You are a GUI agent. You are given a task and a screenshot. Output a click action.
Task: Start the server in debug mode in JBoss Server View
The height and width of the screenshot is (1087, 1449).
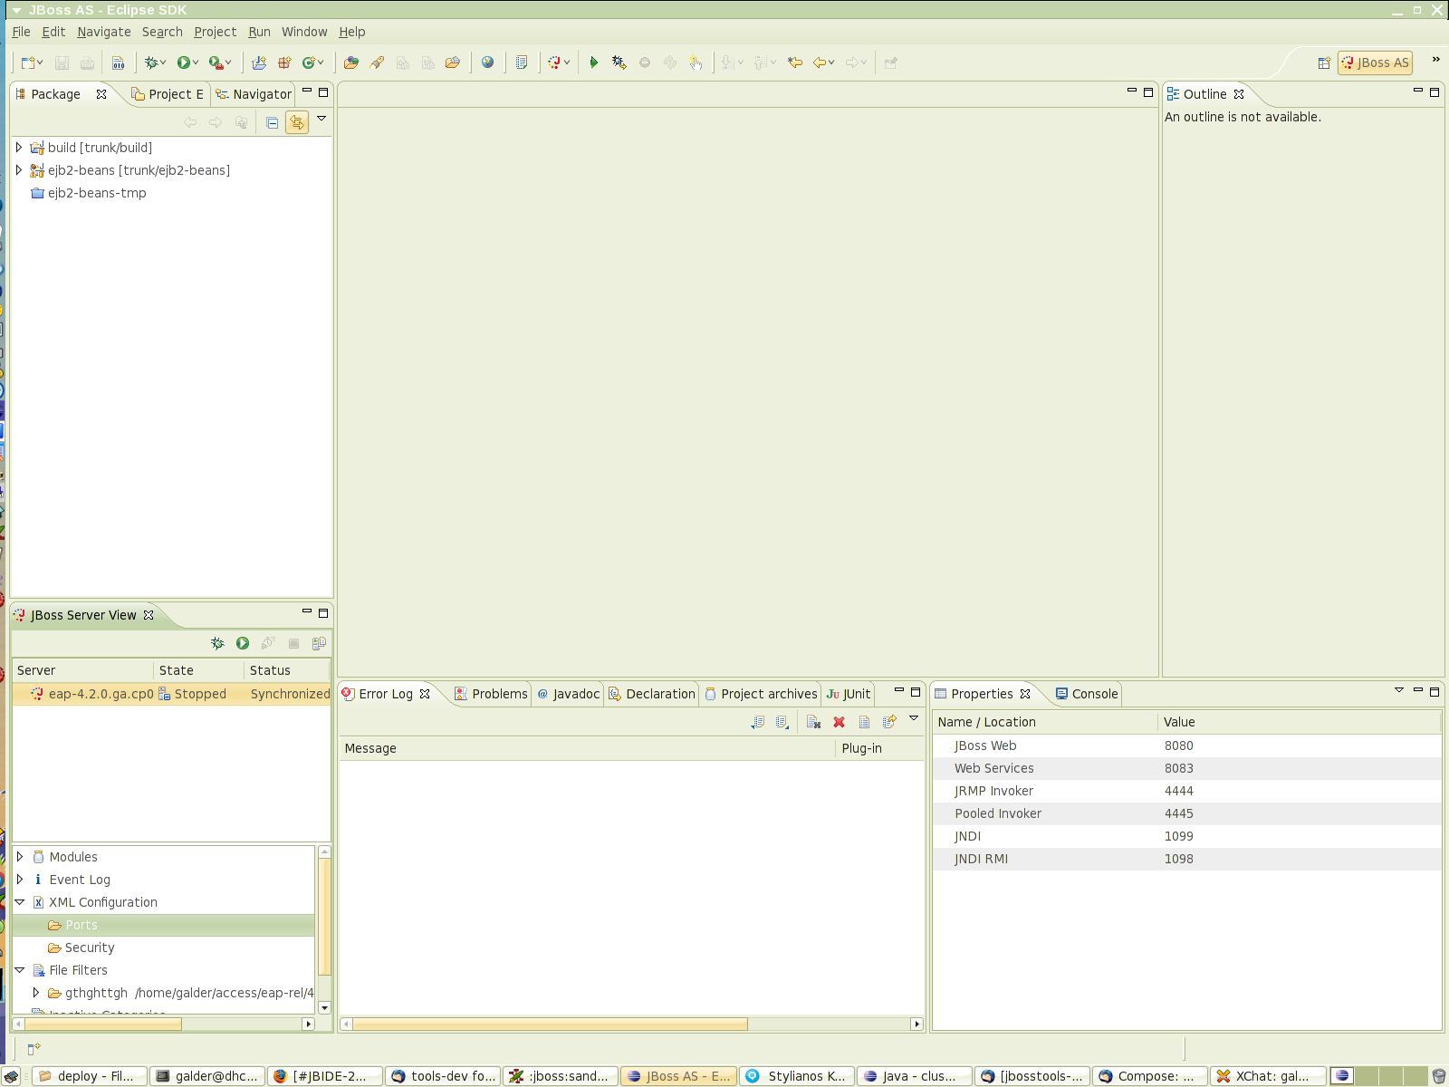[x=217, y=643]
